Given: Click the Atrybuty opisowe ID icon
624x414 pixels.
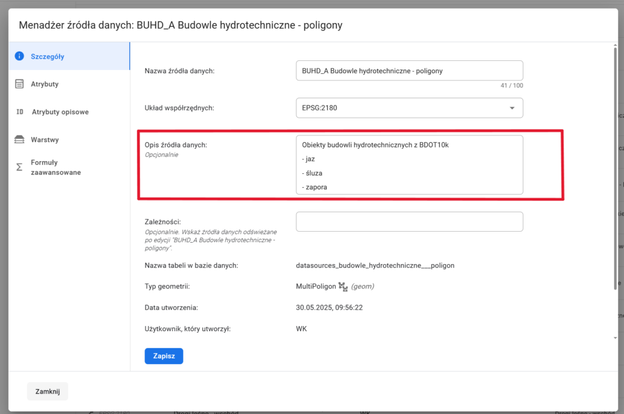Looking at the screenshot, I should (19, 112).
